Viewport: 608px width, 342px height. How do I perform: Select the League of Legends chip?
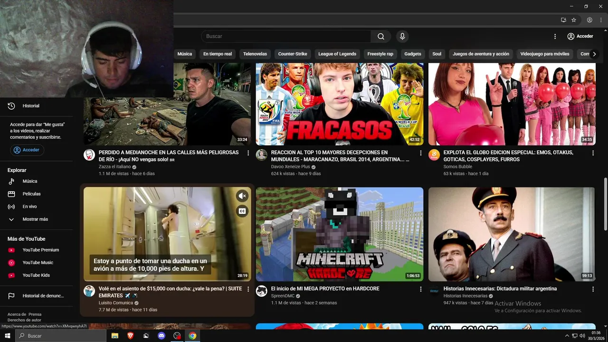click(x=337, y=54)
